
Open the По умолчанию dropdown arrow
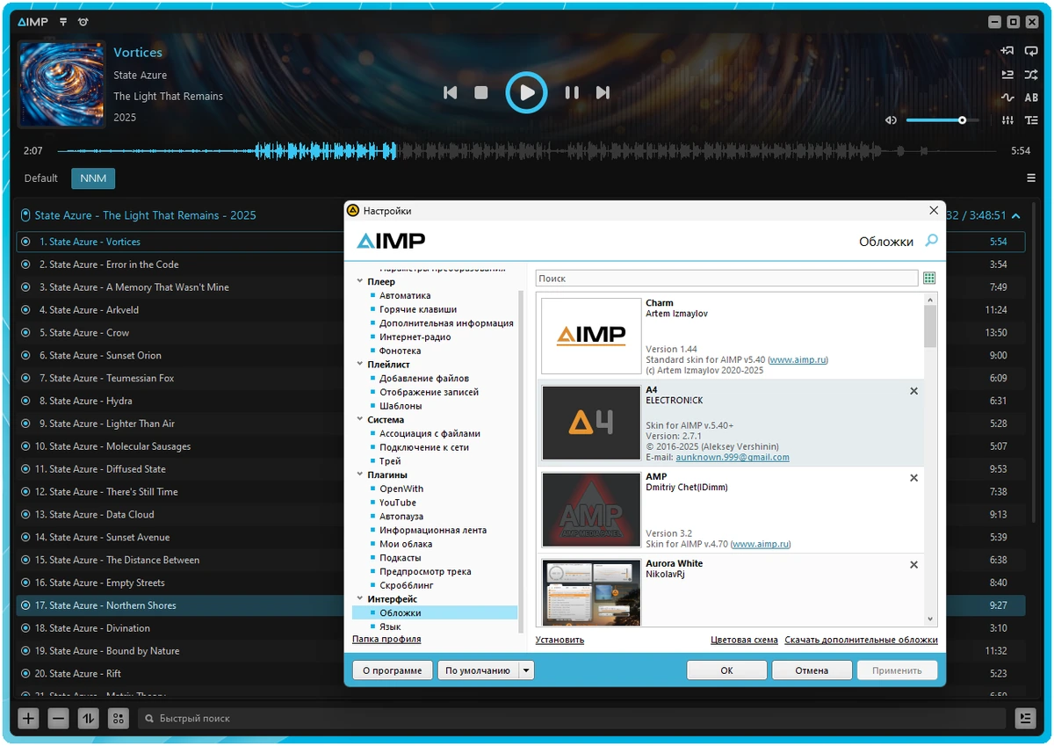526,670
